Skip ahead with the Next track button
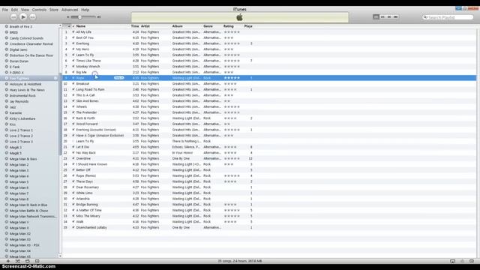 33,17
